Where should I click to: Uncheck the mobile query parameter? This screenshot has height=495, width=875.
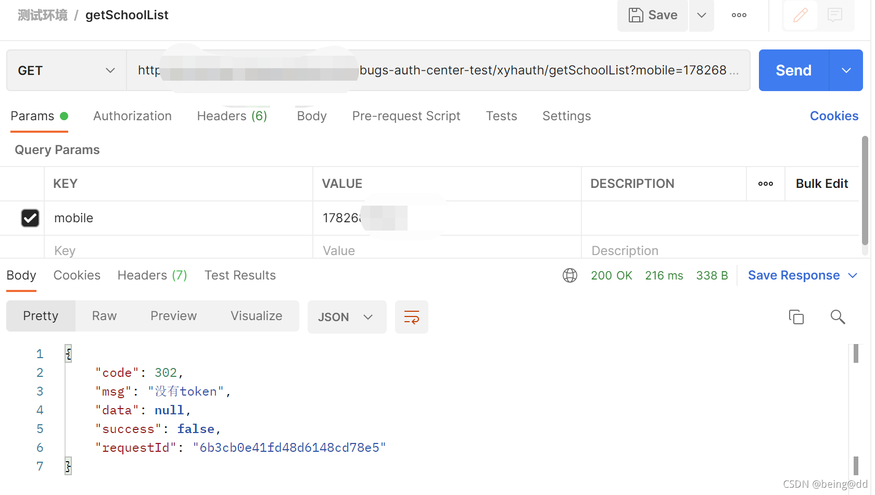(x=30, y=218)
